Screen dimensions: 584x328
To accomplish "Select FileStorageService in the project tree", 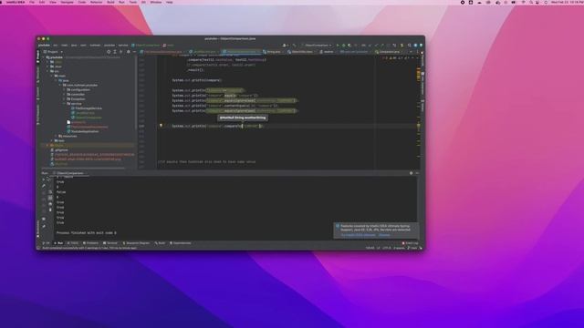I will coord(87,108).
